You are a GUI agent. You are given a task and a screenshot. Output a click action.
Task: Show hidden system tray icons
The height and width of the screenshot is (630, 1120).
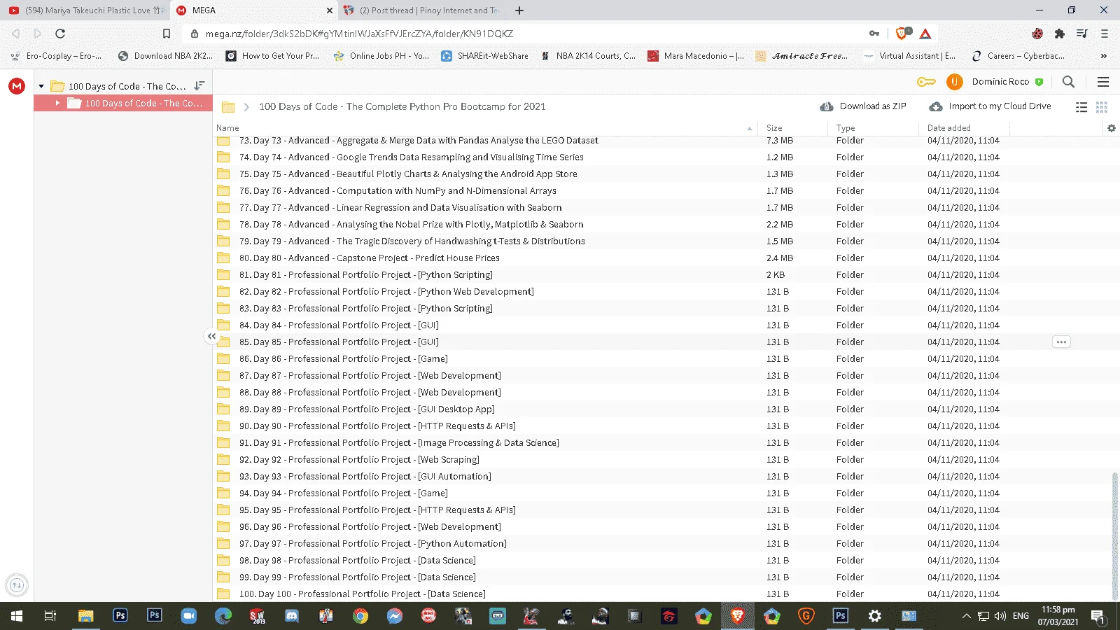point(966,616)
